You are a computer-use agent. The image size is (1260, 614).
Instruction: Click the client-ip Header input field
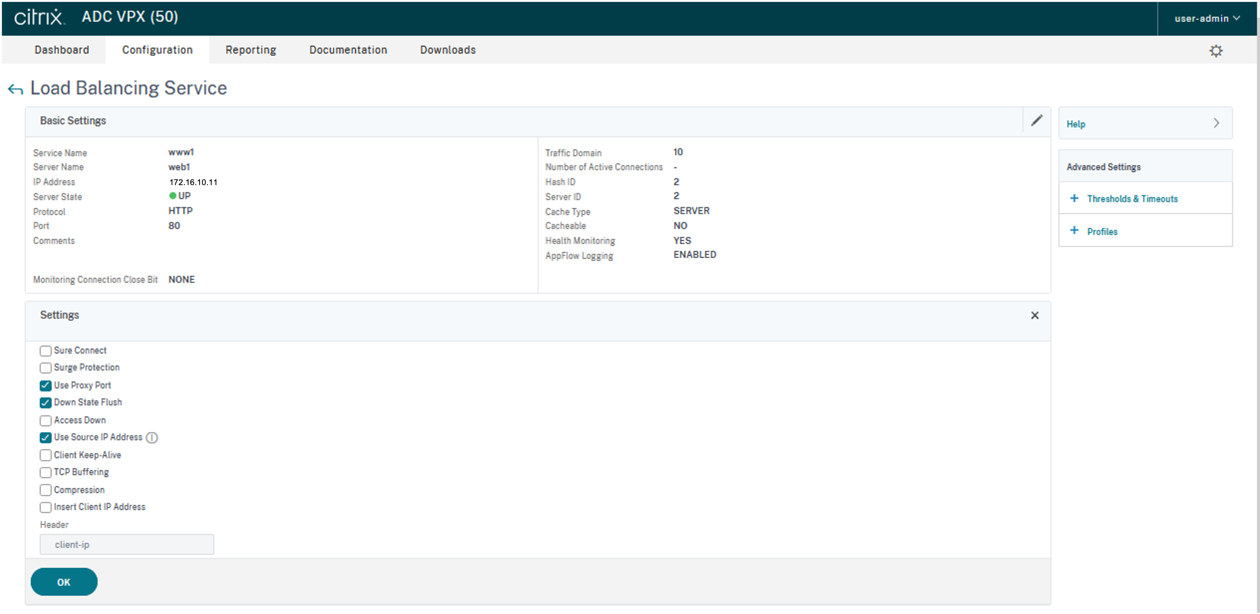pos(126,544)
